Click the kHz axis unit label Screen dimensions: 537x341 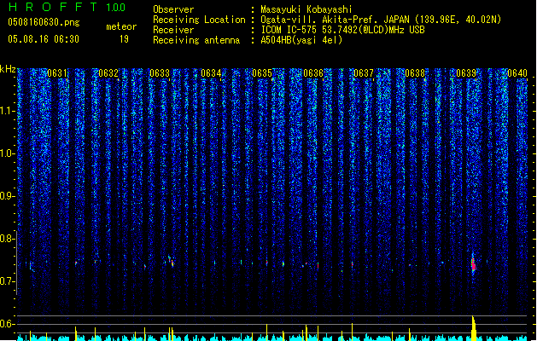(x=8, y=69)
